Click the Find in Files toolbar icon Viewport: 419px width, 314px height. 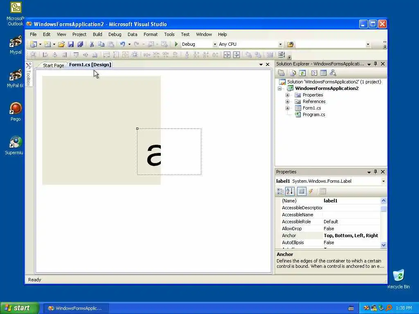coord(290,44)
